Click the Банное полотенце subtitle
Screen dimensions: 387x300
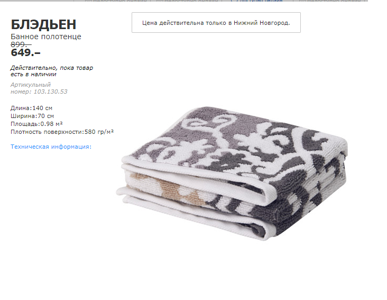click(46, 37)
